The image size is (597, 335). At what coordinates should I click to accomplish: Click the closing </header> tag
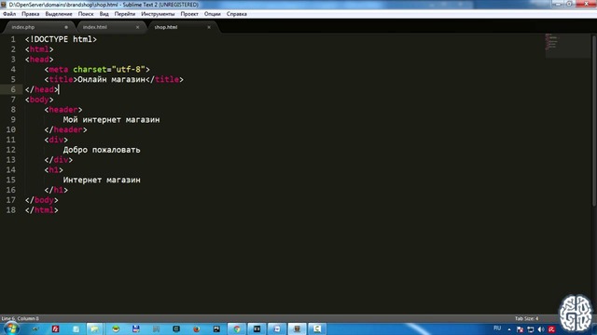(x=65, y=130)
